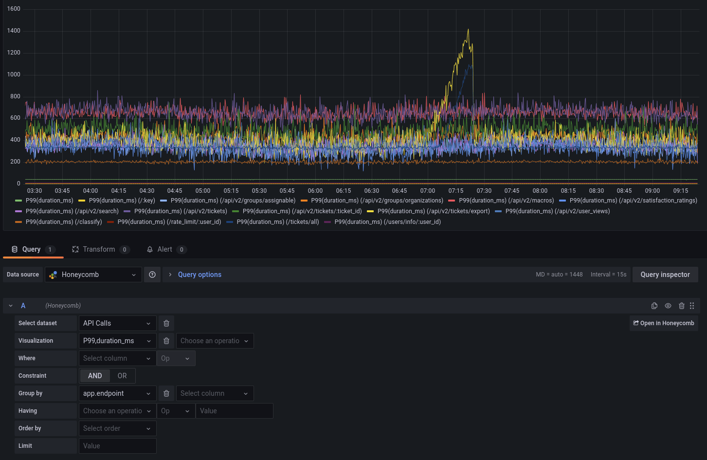Switch the Constraint to OR
707x460 pixels.
pos(122,375)
